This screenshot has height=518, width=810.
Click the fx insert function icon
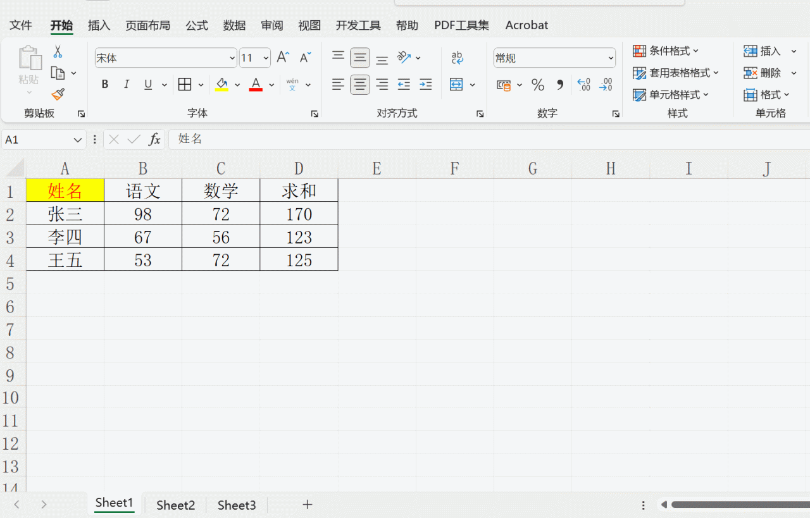[154, 139]
